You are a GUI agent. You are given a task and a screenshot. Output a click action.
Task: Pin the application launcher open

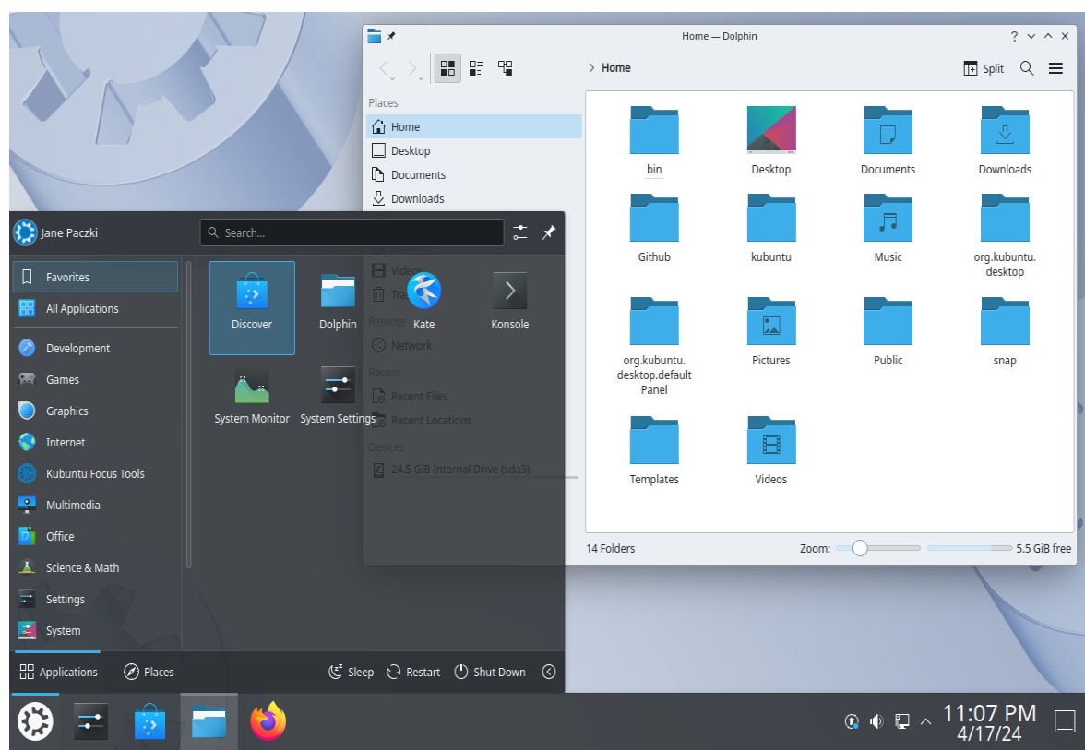(x=549, y=232)
